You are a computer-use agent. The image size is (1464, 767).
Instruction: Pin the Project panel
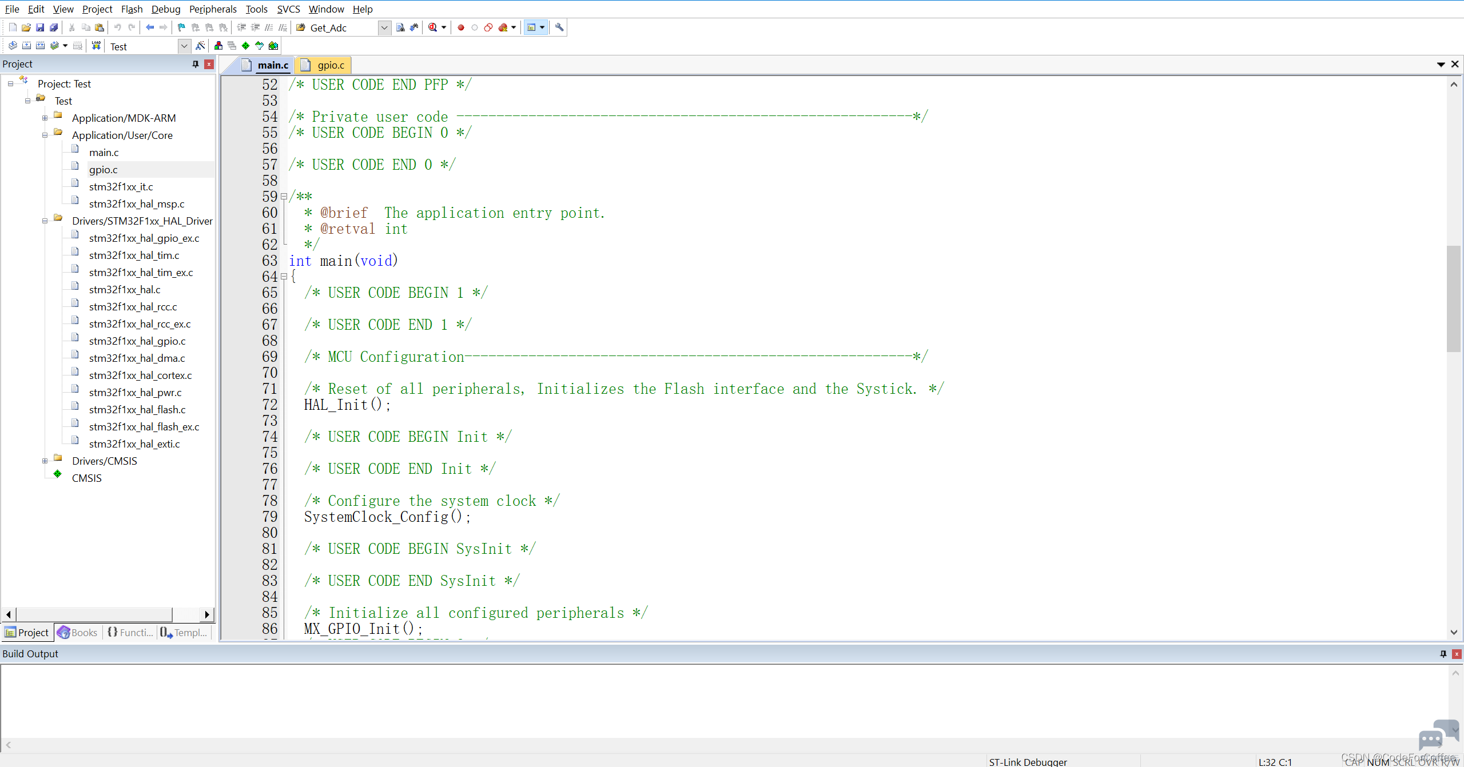pyautogui.click(x=196, y=64)
